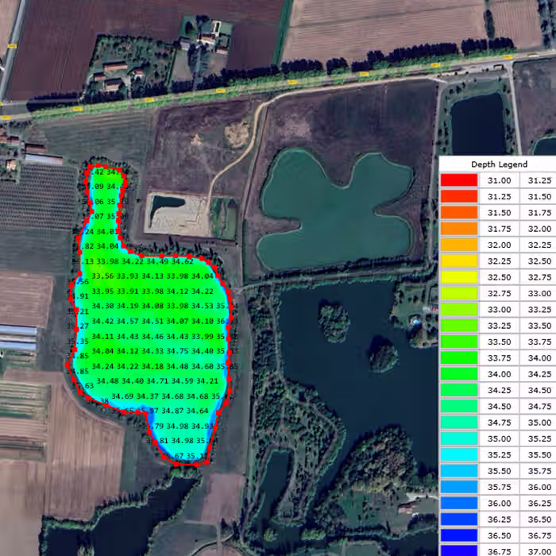This screenshot has width=556, height=556.
Task: Click the 34.71 depth label
Action: [x=157, y=381]
